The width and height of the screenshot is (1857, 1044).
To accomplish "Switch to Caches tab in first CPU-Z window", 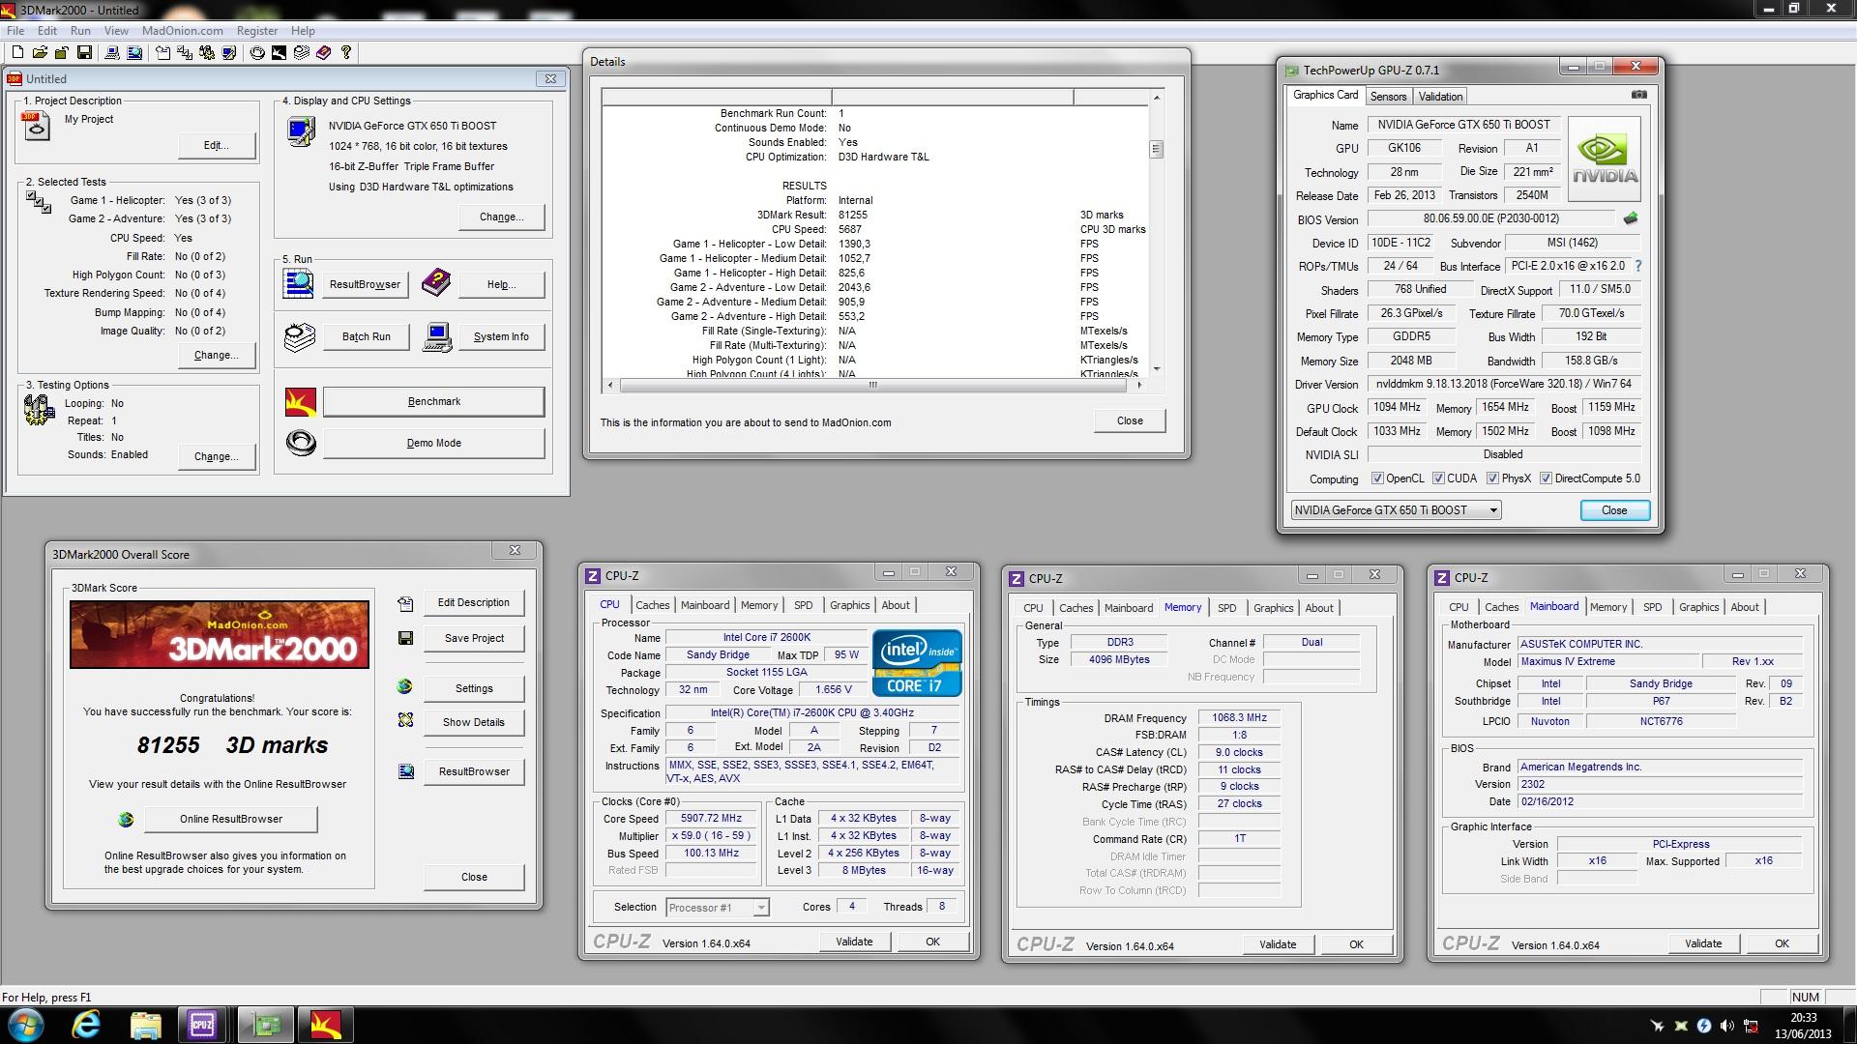I will click(652, 605).
